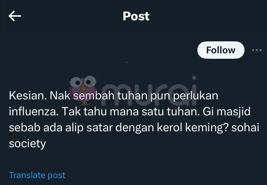Select the word 'Kesian' in the post
This screenshot has height=185, width=267.
(x=26, y=95)
